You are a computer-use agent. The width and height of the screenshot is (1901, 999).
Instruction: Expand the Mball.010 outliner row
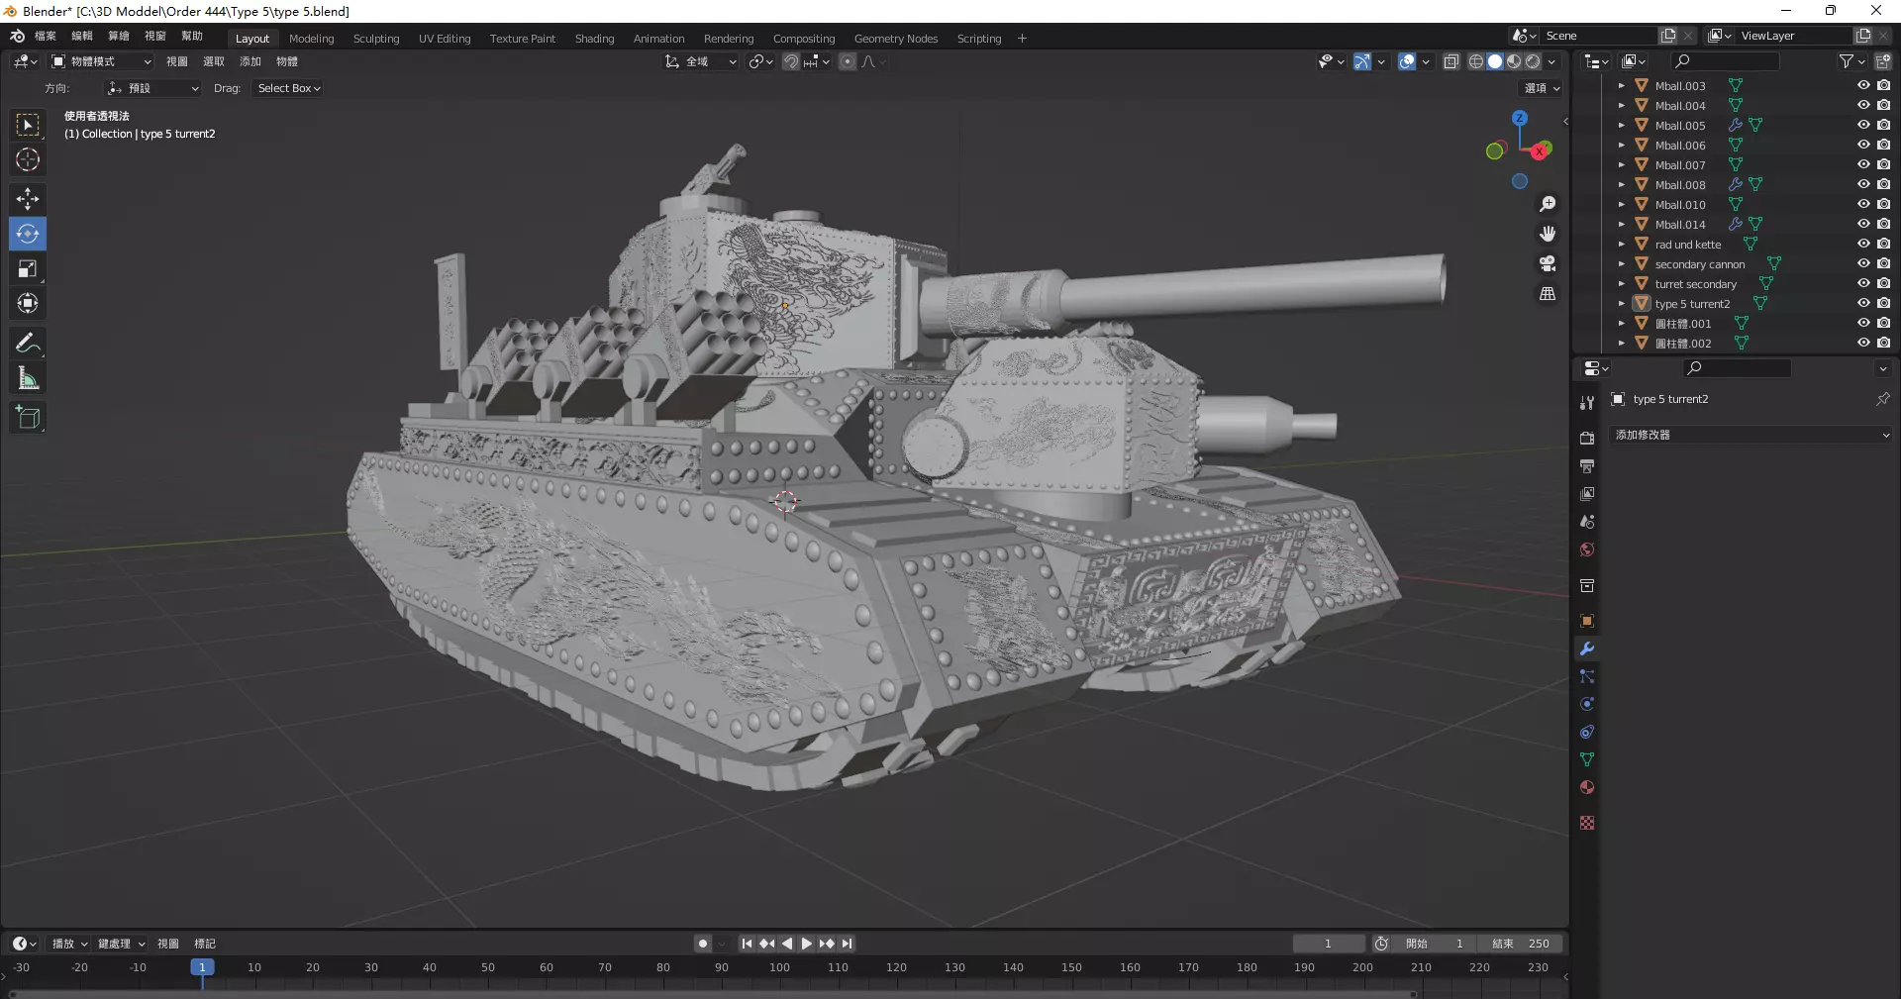[x=1621, y=205]
